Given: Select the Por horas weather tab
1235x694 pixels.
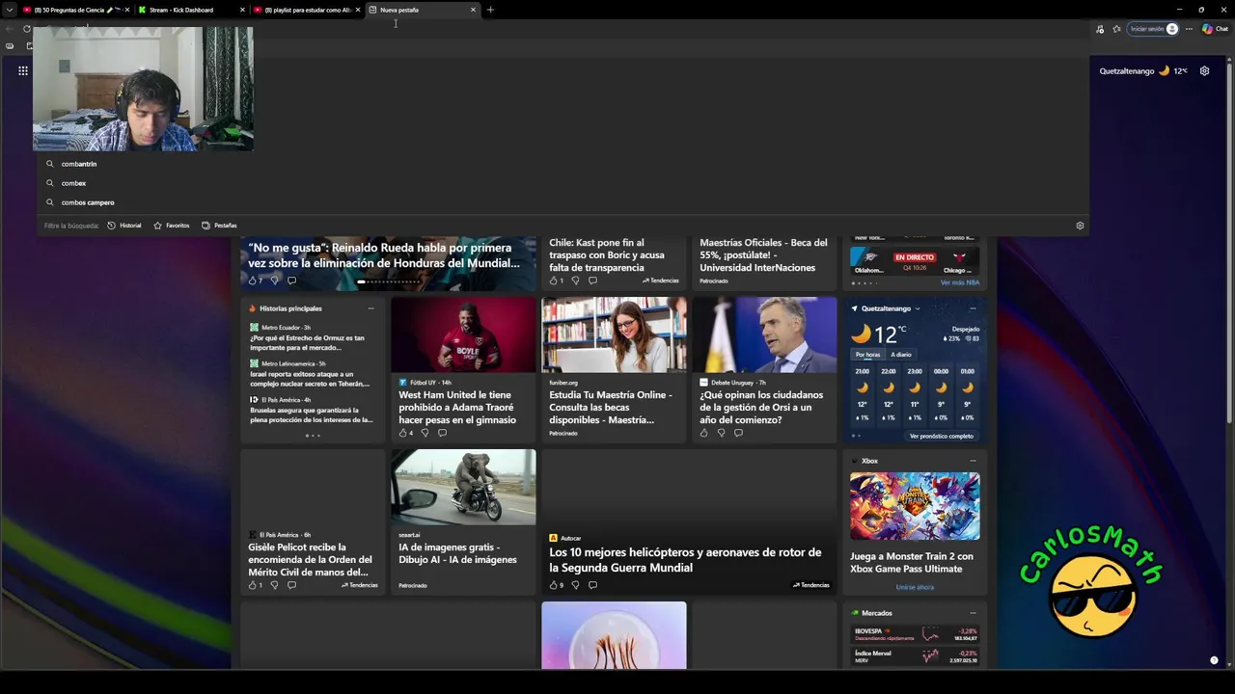Looking at the screenshot, I should click(867, 355).
